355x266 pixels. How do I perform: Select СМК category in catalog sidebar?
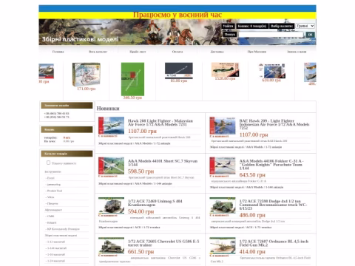[x=50, y=216]
